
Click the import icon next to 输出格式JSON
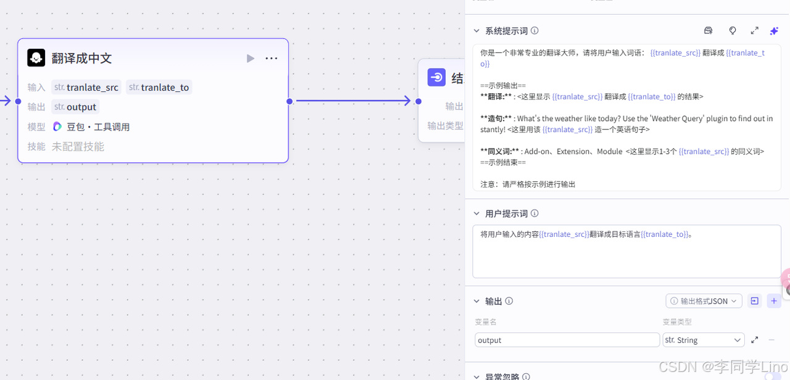[754, 301]
